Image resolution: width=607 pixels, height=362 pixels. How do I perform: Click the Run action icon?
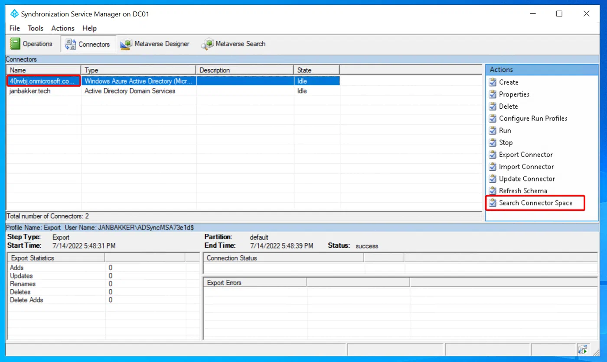493,131
